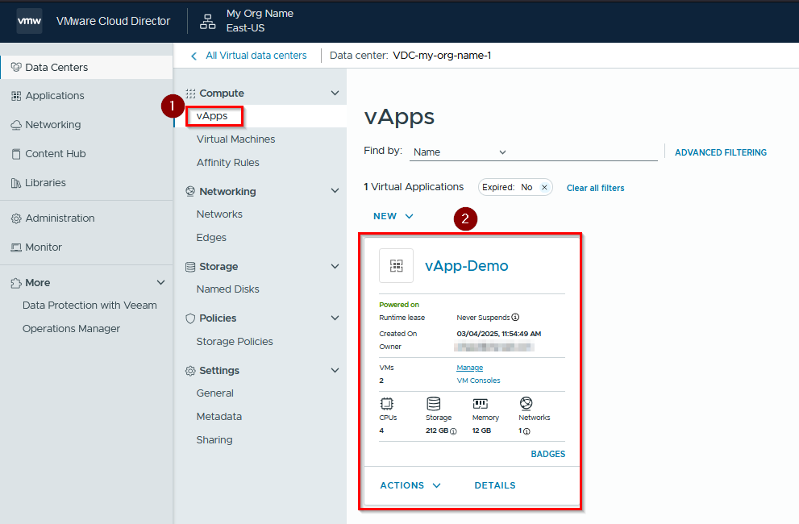Click the VMware vmw logo icon
The image size is (799, 524).
[x=29, y=21]
